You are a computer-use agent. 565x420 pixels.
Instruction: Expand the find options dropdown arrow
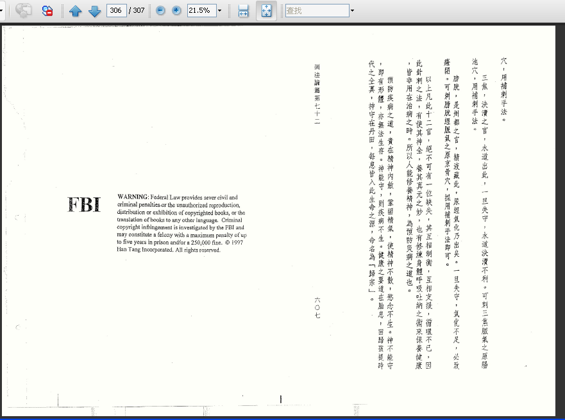352,11
